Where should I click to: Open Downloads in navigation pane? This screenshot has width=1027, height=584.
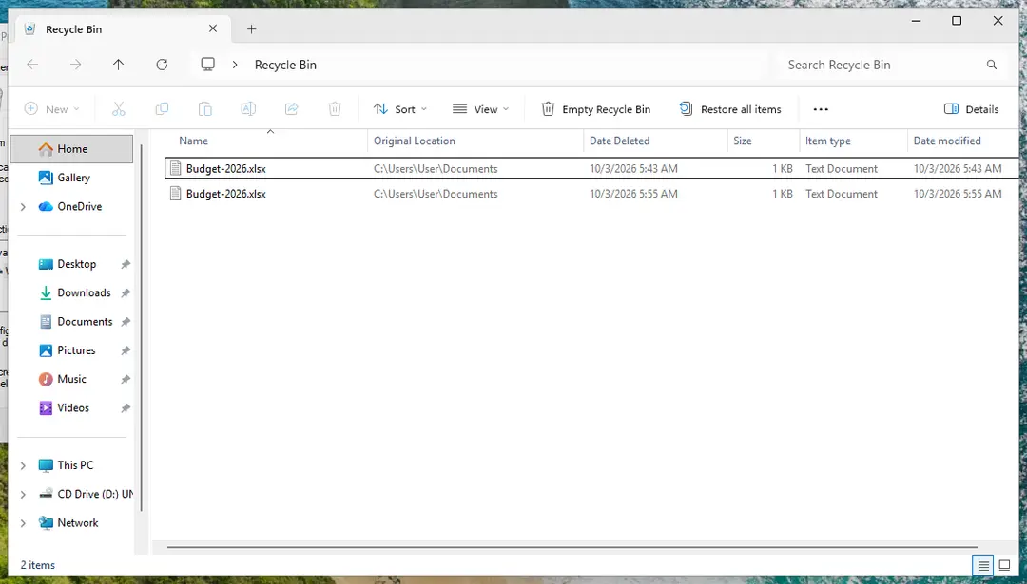pyautogui.click(x=84, y=293)
